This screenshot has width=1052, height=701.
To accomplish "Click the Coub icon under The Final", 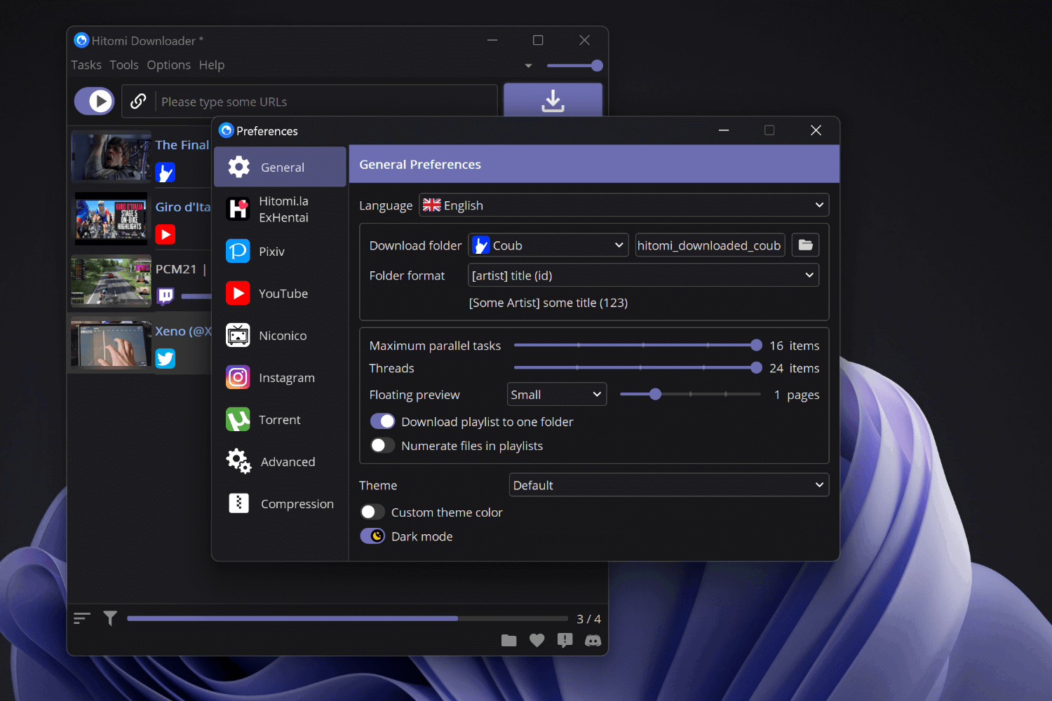I will pyautogui.click(x=166, y=172).
